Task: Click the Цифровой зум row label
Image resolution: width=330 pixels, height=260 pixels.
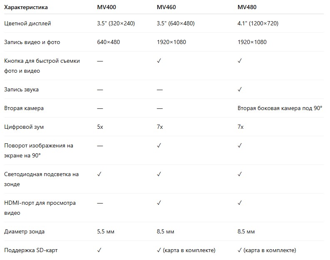Action: [x=24, y=127]
